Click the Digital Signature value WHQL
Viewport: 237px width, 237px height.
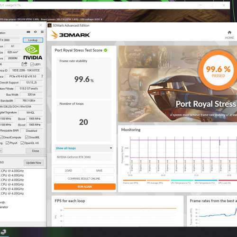click(30, 112)
